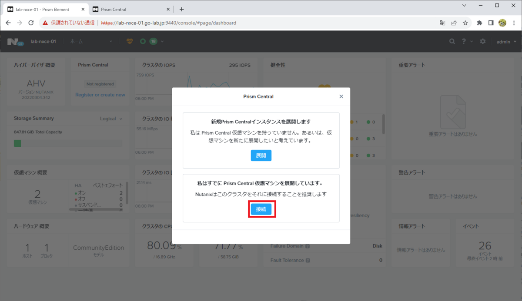Click the Failure Domain help icon
522x301 pixels.
click(x=308, y=246)
